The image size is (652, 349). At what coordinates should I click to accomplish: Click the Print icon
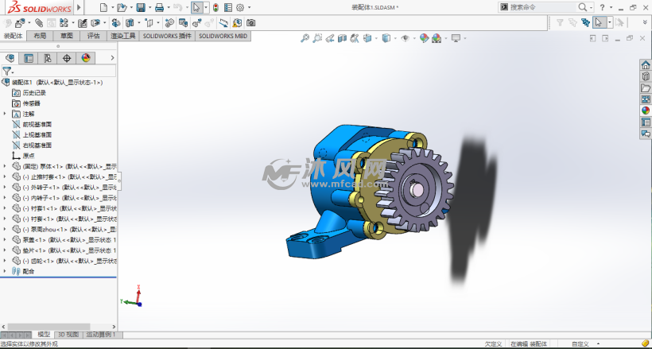click(x=160, y=7)
